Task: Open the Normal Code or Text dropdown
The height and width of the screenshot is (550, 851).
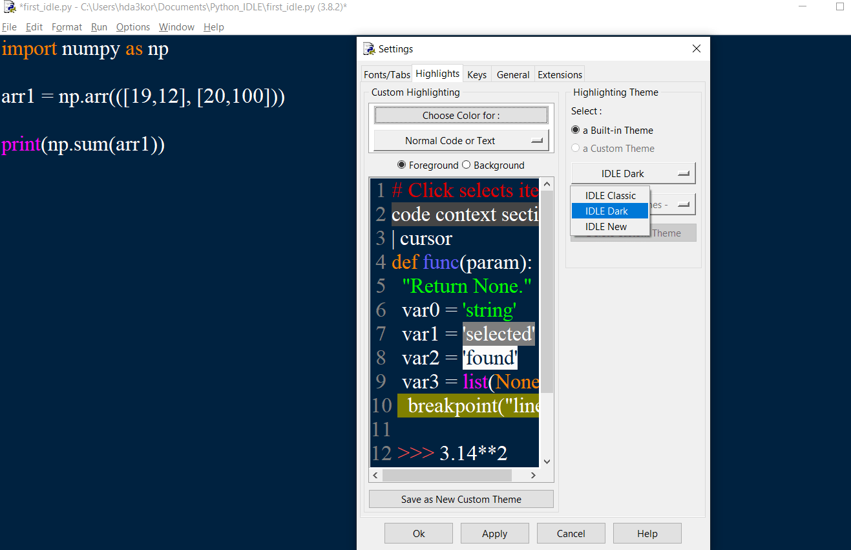Action: [461, 140]
